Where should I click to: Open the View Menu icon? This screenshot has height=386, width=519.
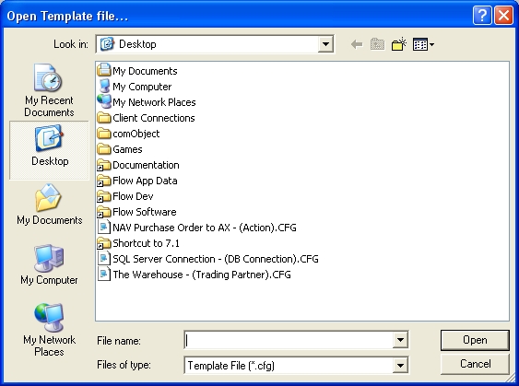423,44
